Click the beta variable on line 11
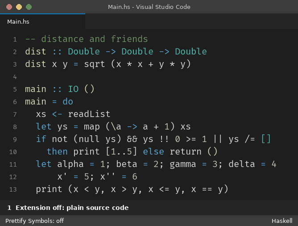 (x=127, y=164)
